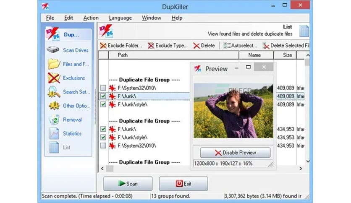Open the Exclusions sidebar icon

click(x=54, y=78)
